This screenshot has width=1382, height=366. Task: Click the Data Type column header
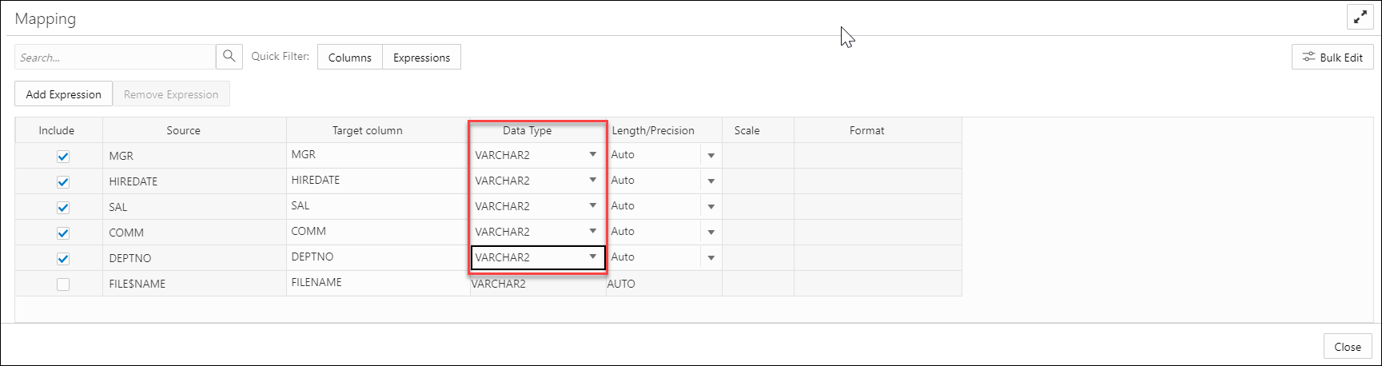pyautogui.click(x=528, y=130)
